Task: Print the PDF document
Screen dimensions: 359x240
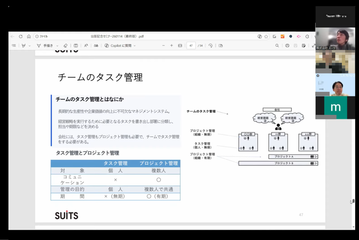Action: (x=287, y=45)
